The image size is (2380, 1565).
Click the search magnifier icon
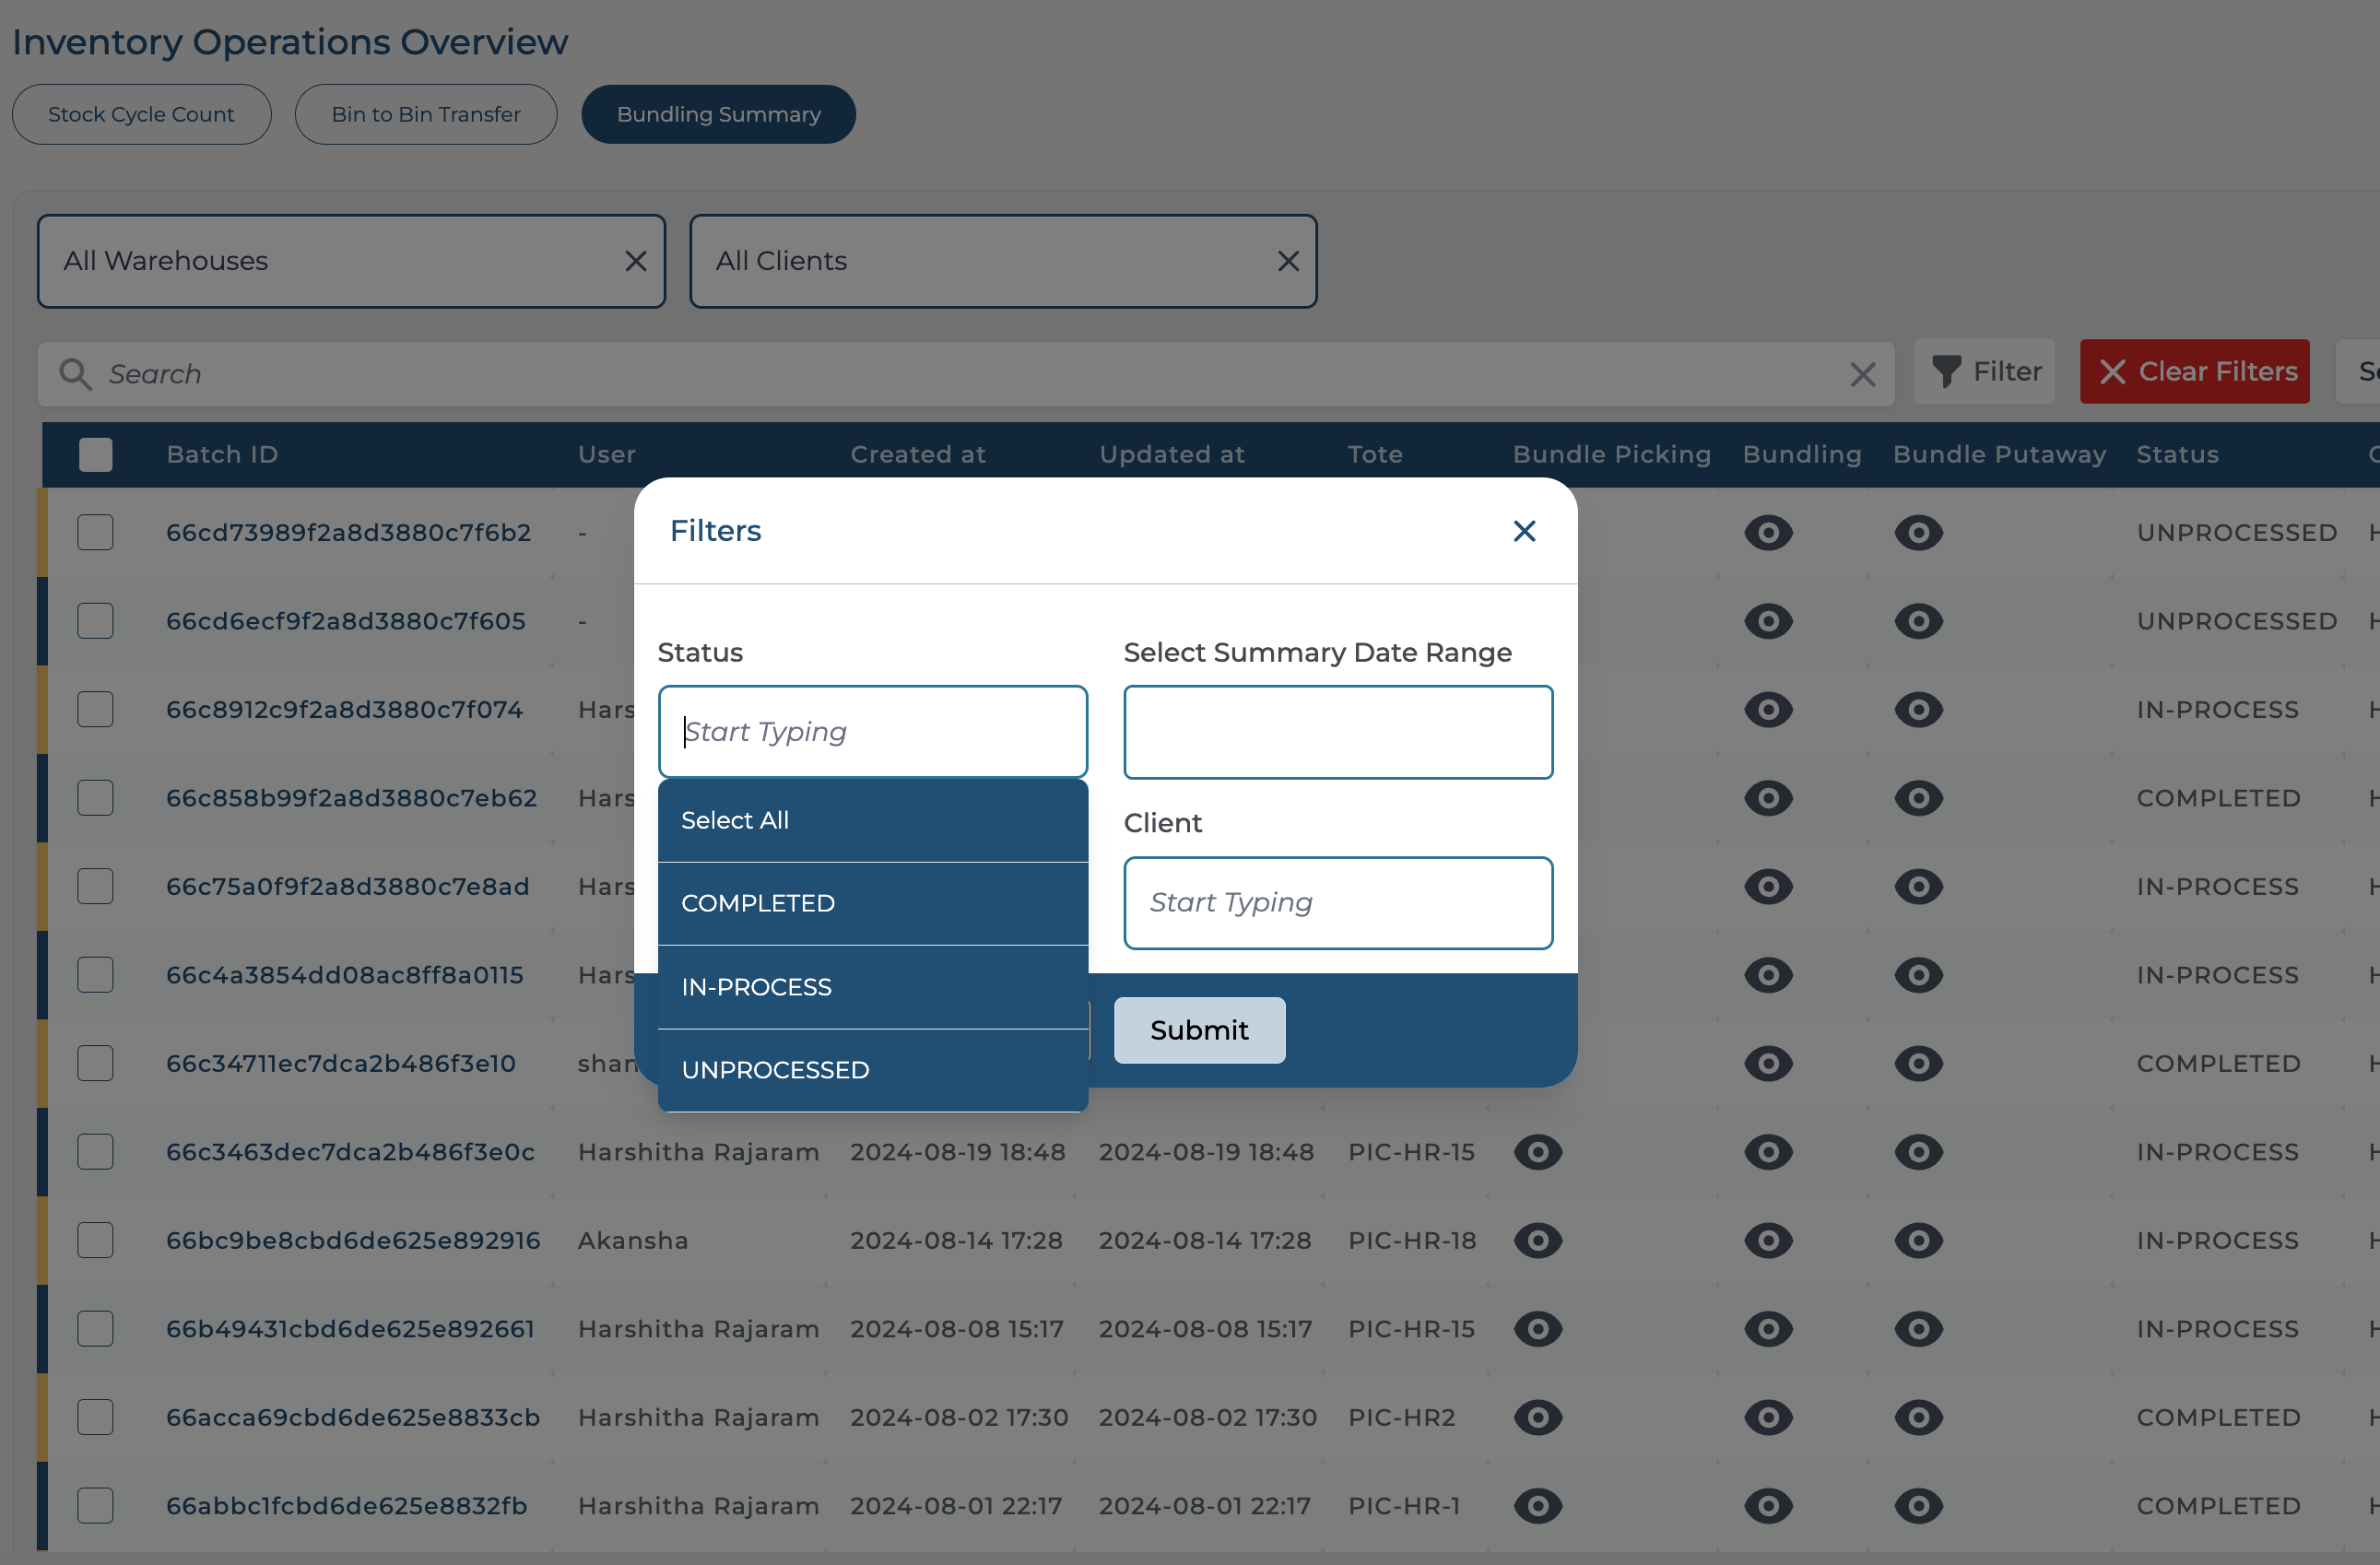click(x=75, y=374)
